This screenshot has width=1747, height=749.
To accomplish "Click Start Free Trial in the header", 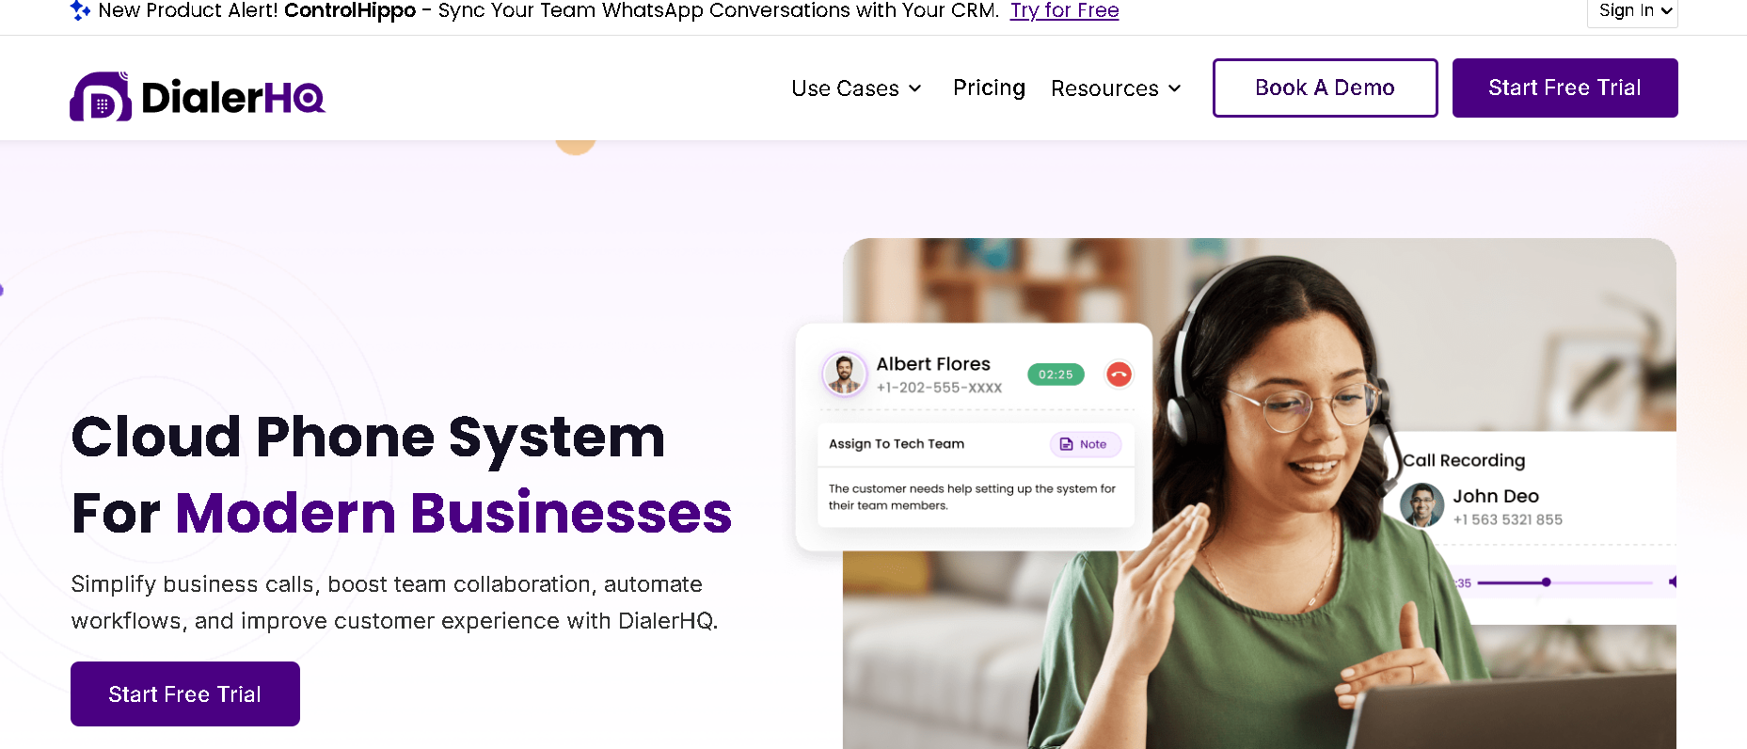I will (1564, 88).
